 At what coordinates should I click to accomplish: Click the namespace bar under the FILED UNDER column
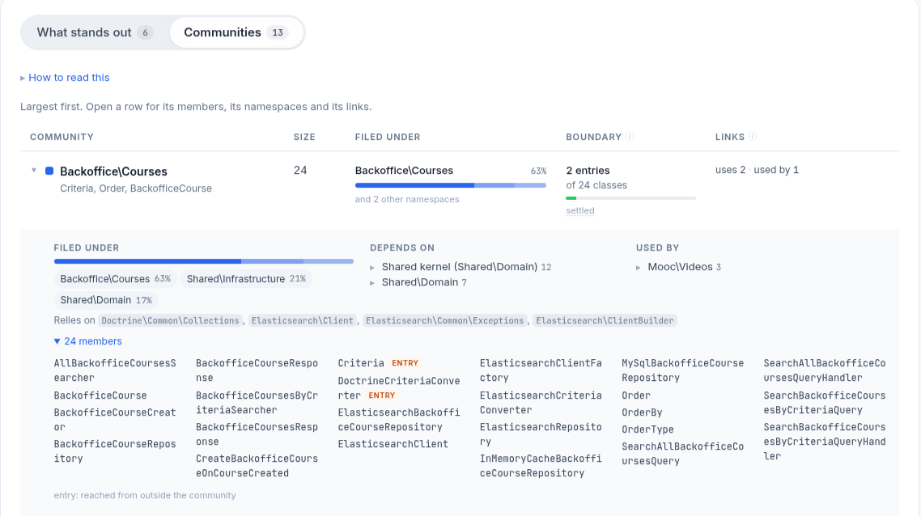tap(451, 185)
